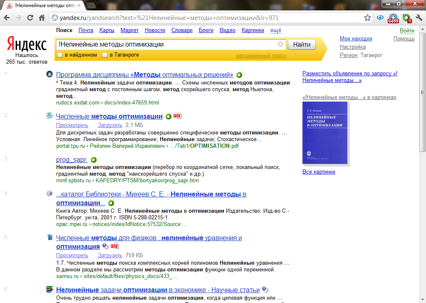Click Просмотреть for 759 КБ PDF
The width and height of the screenshot is (426, 303).
tap(72, 256)
